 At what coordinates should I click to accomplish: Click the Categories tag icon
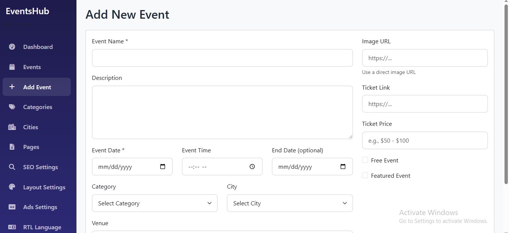[12, 107]
